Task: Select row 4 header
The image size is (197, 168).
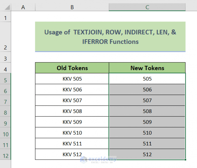Action: [x=5, y=68]
